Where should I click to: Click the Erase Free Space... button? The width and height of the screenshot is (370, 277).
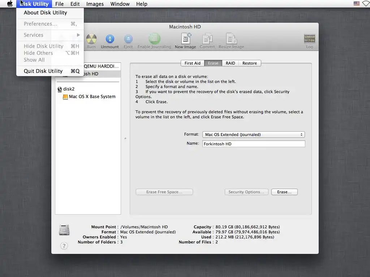coord(164,192)
